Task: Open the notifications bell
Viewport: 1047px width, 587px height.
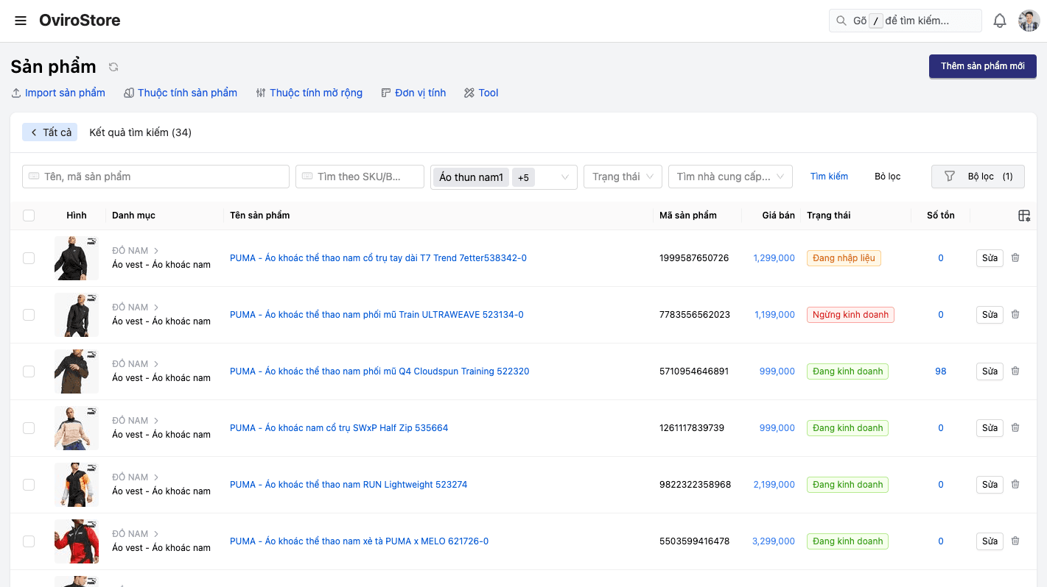Action: pos(1000,21)
